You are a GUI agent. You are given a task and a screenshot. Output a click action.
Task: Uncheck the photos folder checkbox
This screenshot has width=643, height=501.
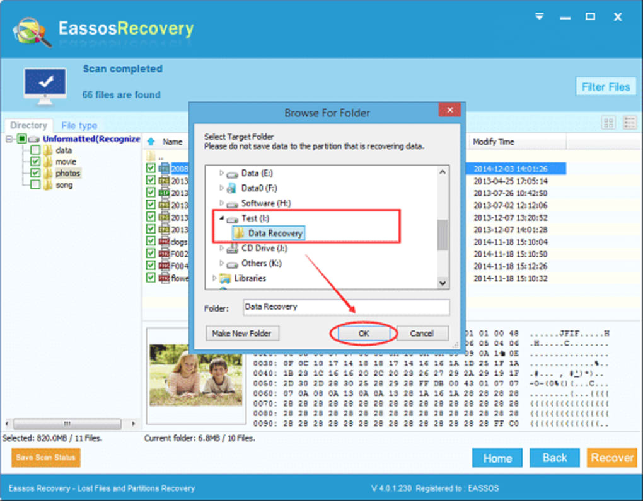[35, 173]
